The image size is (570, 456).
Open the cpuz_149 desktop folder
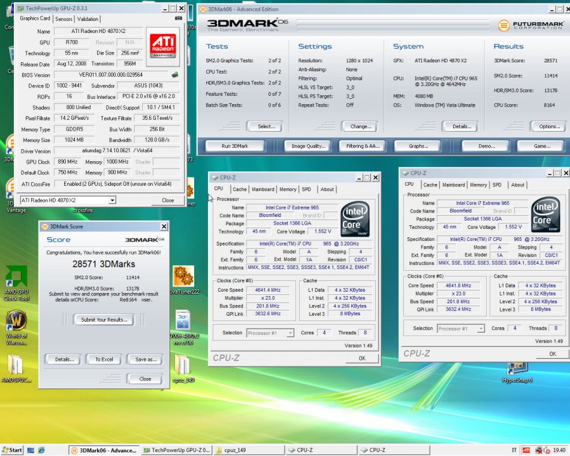(183, 369)
